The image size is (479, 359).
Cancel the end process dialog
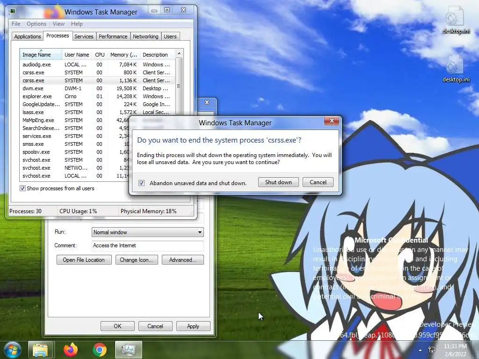pos(318,182)
